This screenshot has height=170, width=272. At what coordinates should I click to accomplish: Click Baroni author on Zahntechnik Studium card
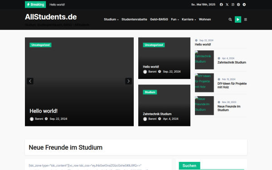[x=152, y=119]
